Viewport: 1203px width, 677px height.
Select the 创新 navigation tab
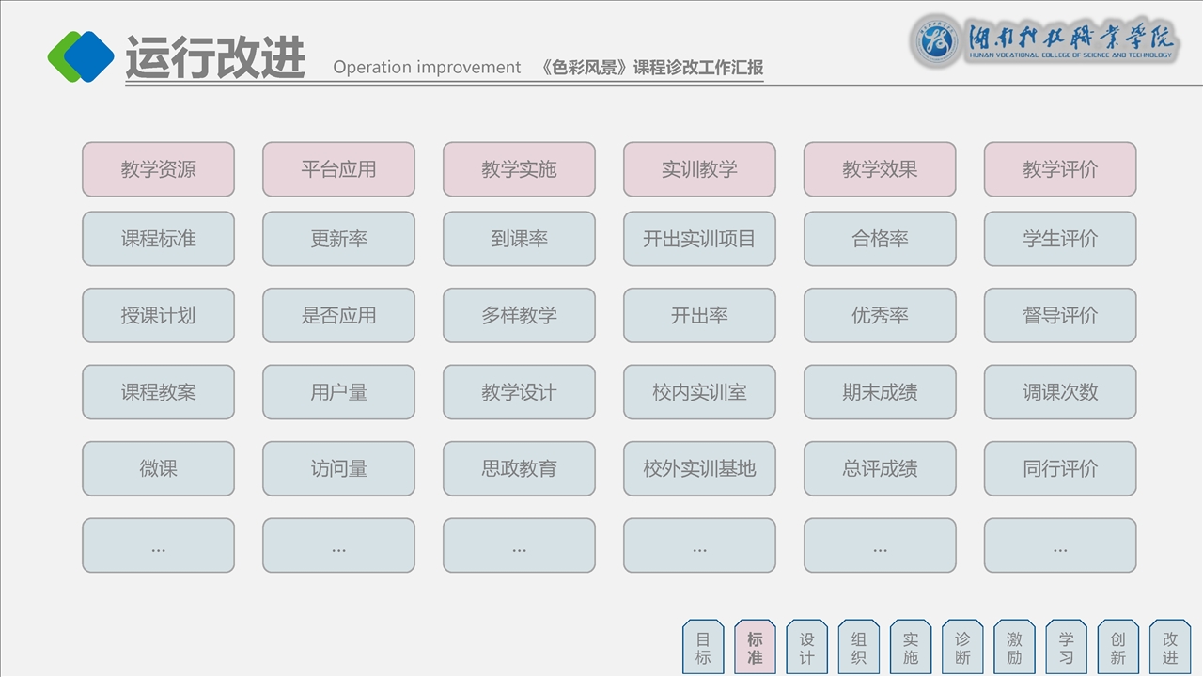coord(1117,648)
